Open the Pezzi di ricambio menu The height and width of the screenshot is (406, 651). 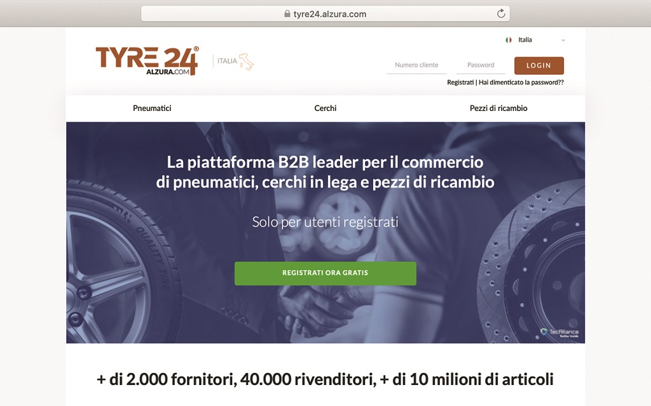coord(498,108)
